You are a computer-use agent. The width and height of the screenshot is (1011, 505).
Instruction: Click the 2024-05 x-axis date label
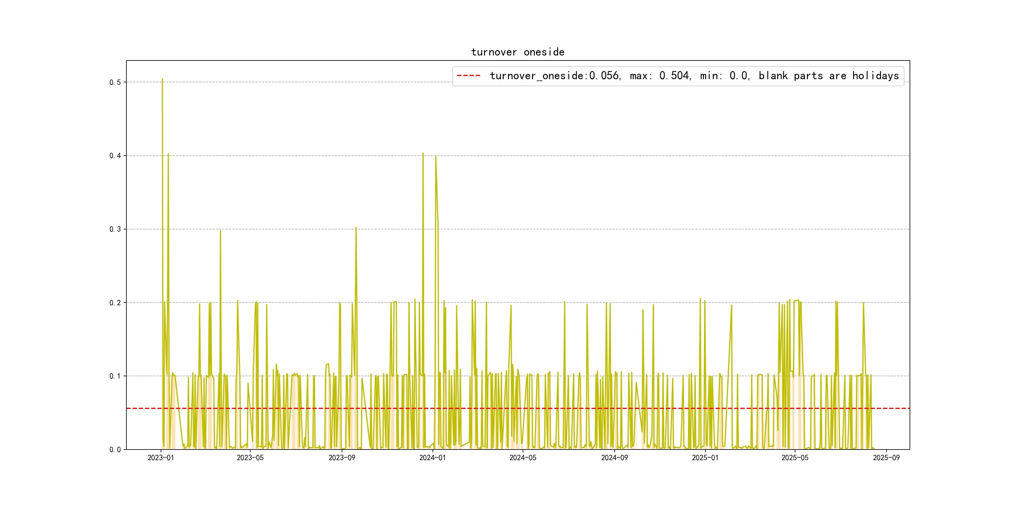coord(523,458)
